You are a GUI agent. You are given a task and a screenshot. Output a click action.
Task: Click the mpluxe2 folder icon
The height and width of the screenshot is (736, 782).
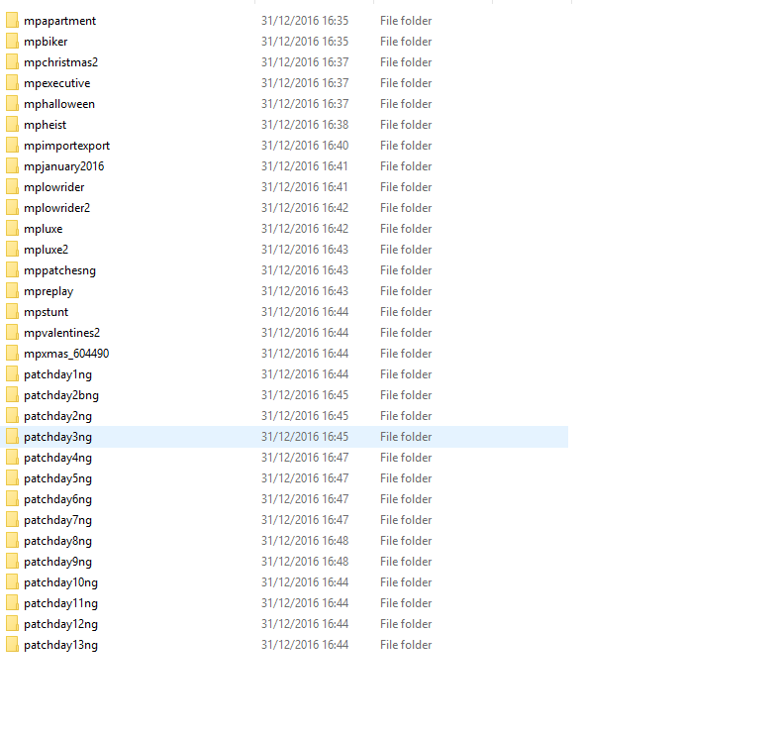13,250
